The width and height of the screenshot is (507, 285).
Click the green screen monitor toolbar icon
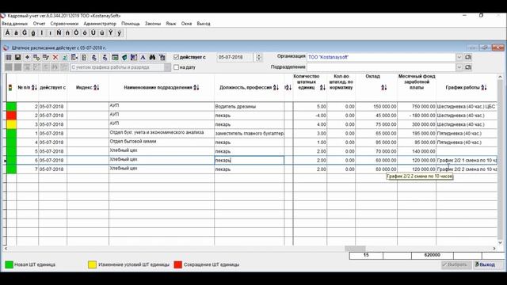click(115, 58)
